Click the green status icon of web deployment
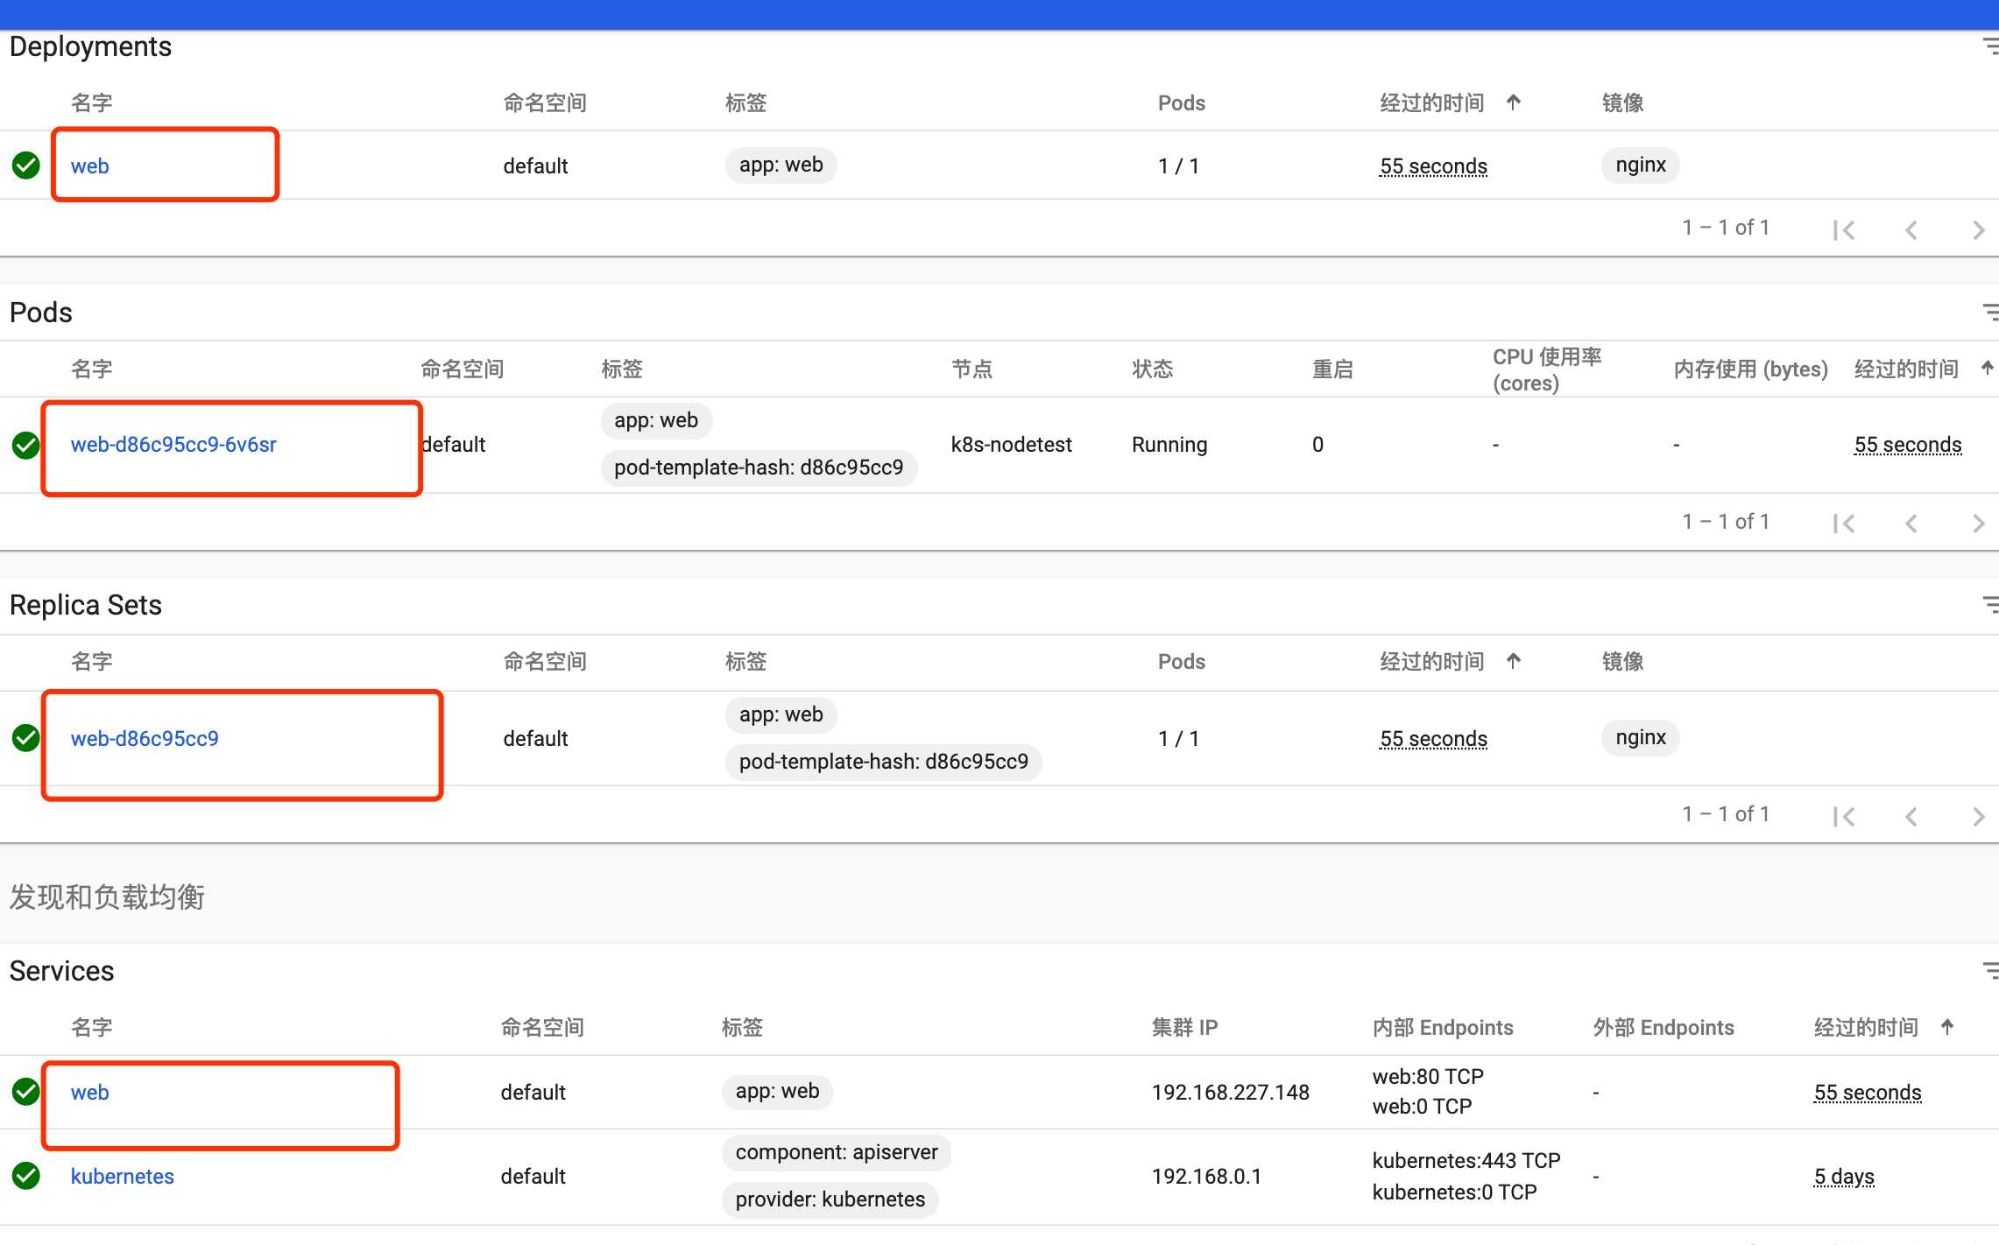The width and height of the screenshot is (1999, 1245). 26,165
